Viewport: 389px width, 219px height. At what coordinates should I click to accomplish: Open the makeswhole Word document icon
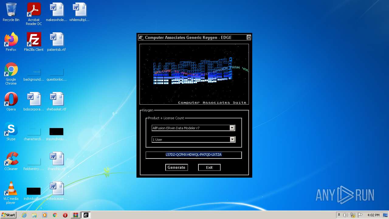pos(57,12)
